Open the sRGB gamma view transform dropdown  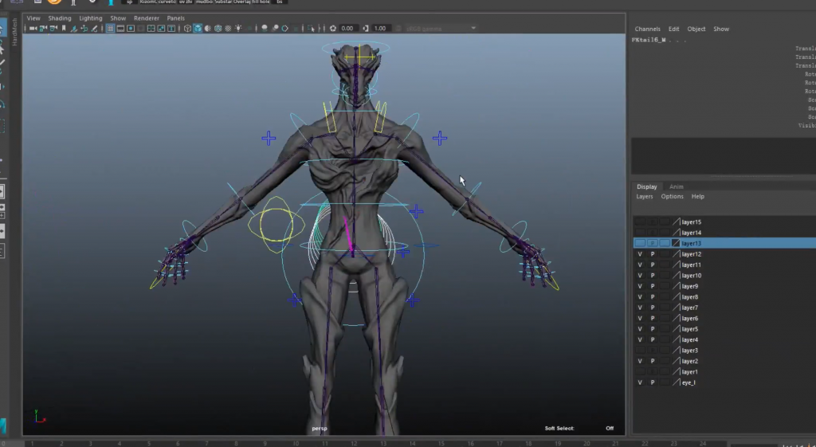pyautogui.click(x=440, y=28)
